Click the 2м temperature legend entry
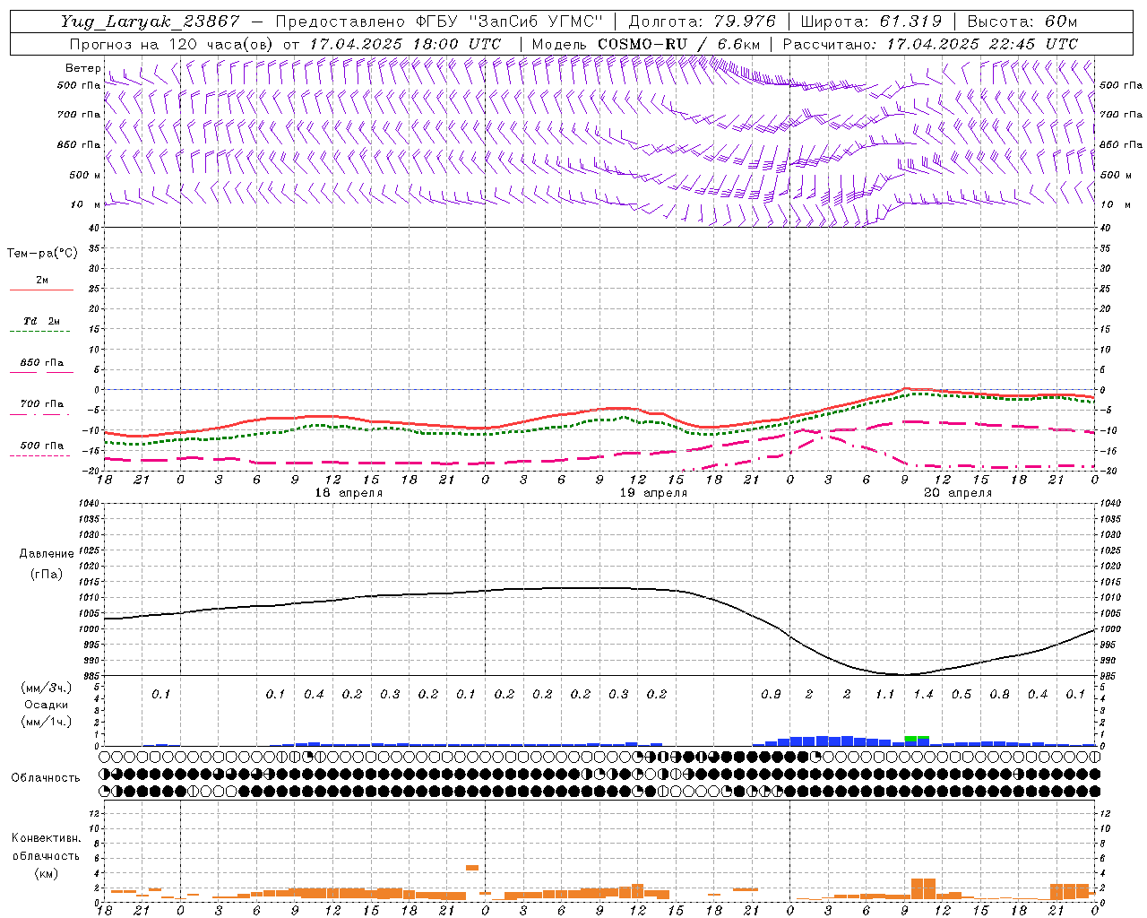The height and width of the screenshot is (918, 1147). pos(41,281)
